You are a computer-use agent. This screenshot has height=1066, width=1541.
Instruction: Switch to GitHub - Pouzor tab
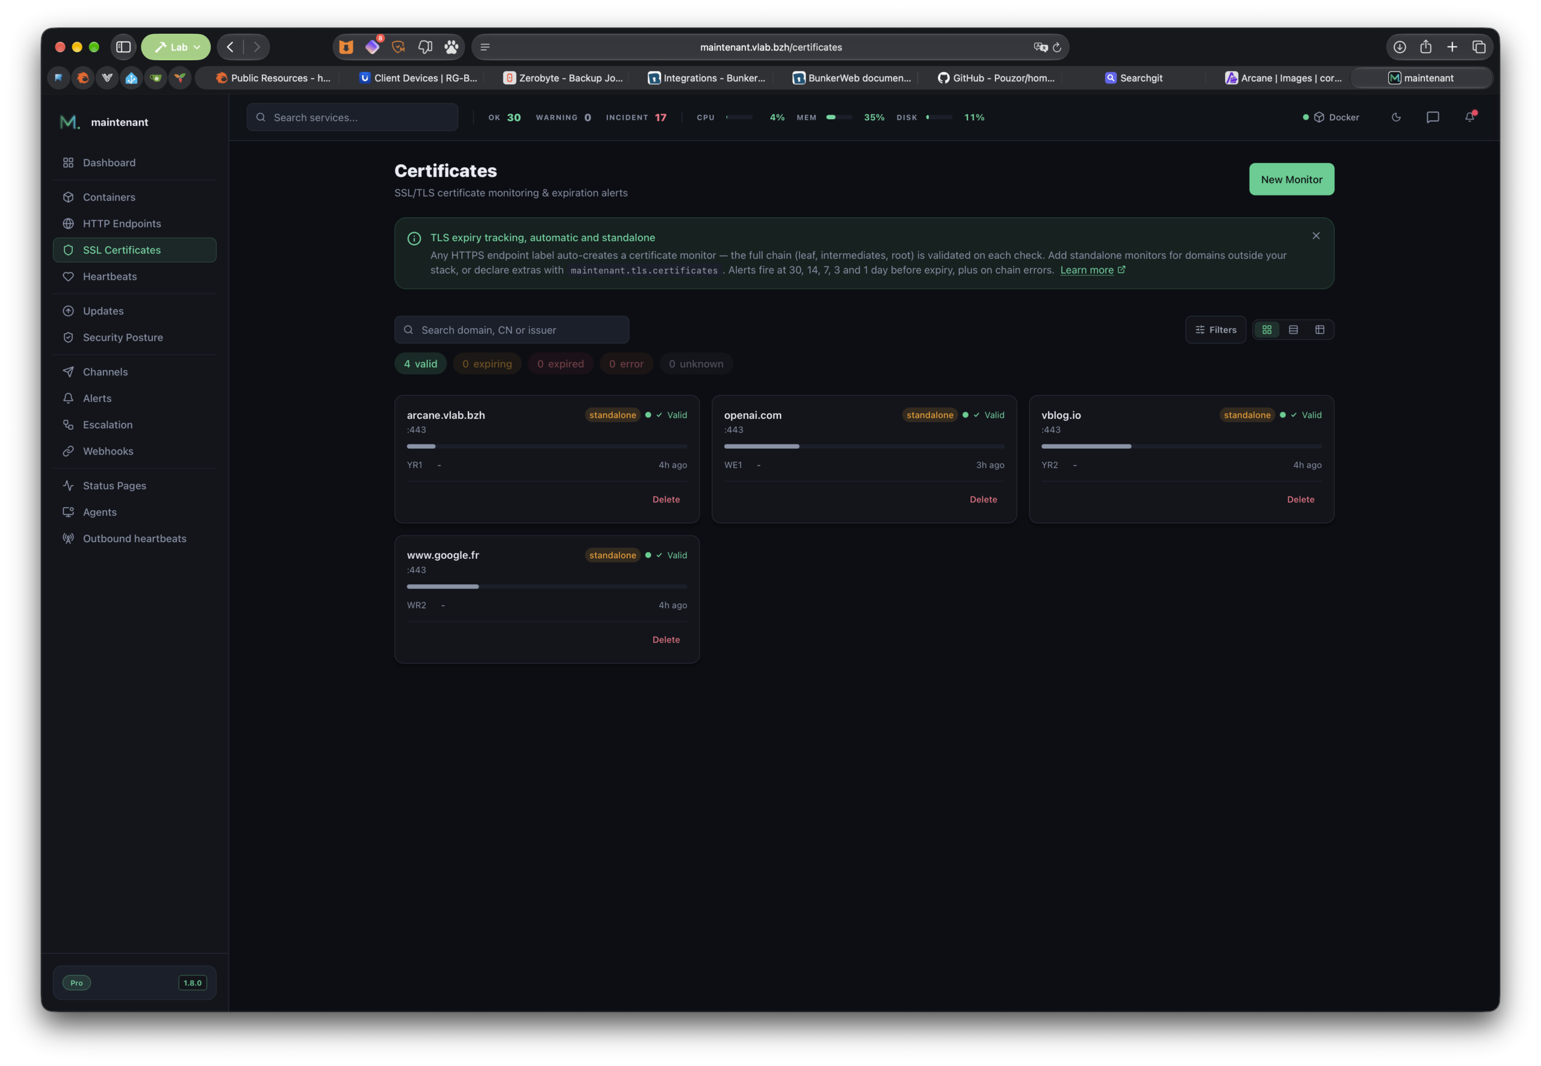pos(996,78)
